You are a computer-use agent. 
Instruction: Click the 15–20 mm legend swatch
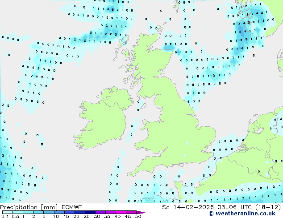pyautogui.click(x=70, y=212)
